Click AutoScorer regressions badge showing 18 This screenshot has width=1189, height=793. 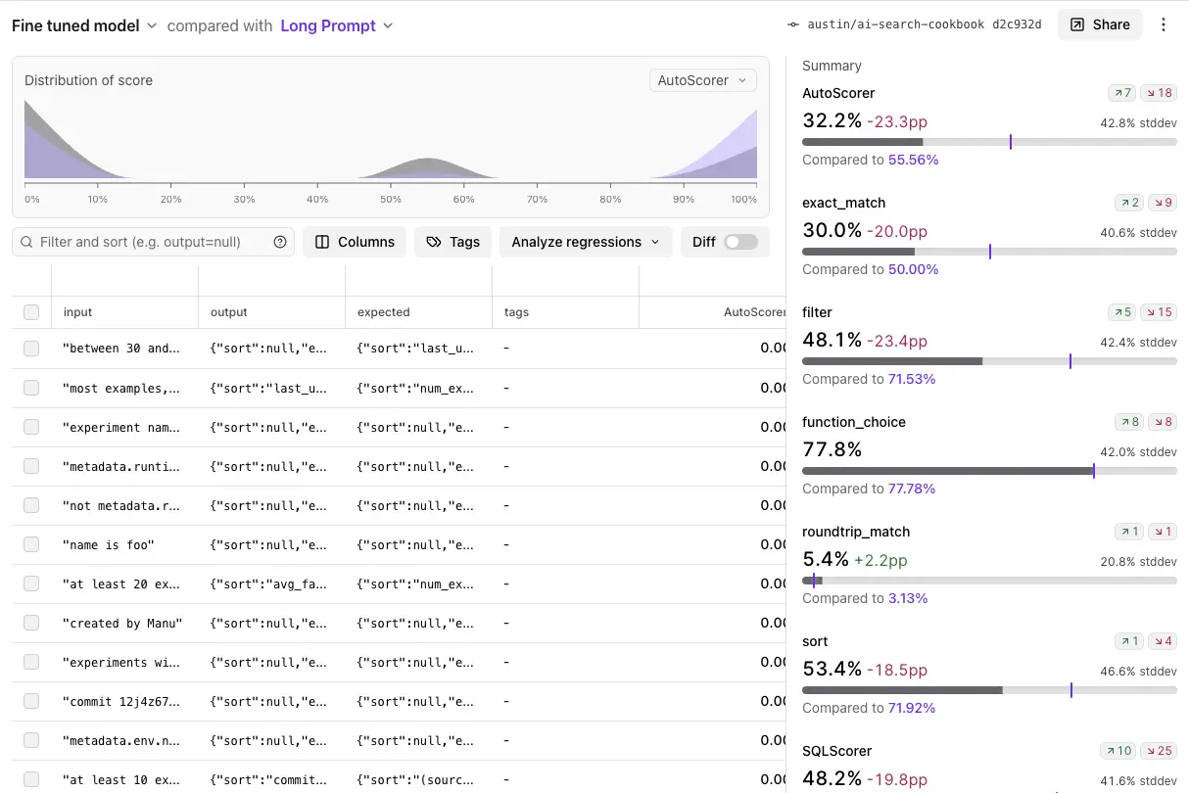(1159, 93)
